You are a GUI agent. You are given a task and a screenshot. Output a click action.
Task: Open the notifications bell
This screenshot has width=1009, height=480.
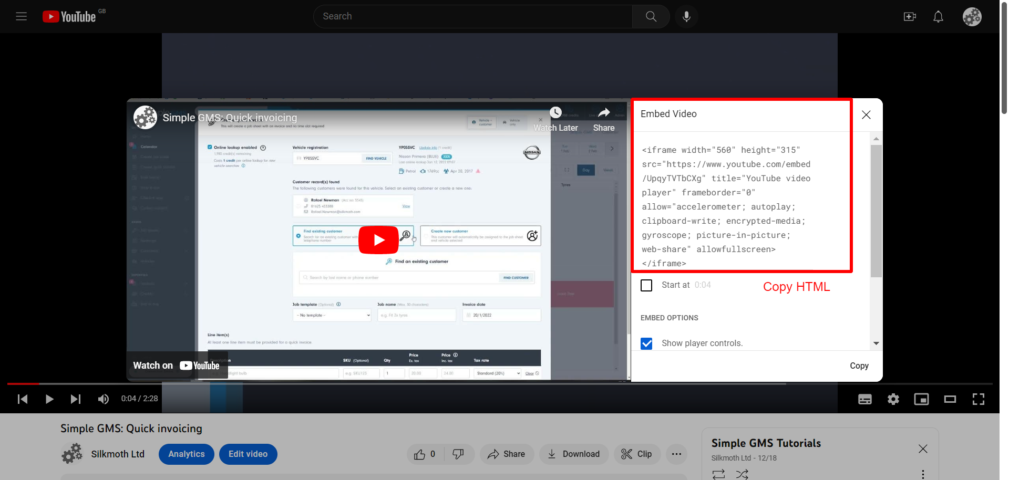click(938, 17)
